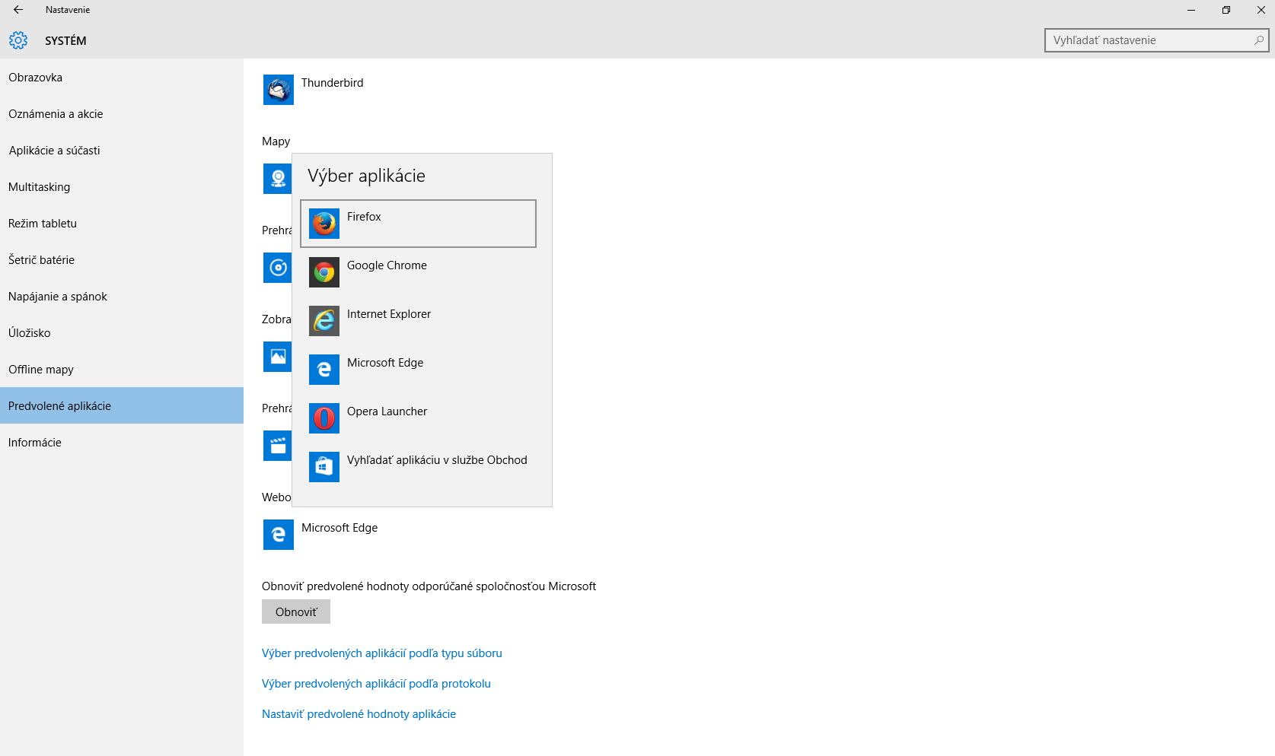The height and width of the screenshot is (756, 1275).
Task: Click the Photos viewer app icon
Action: coord(277,357)
